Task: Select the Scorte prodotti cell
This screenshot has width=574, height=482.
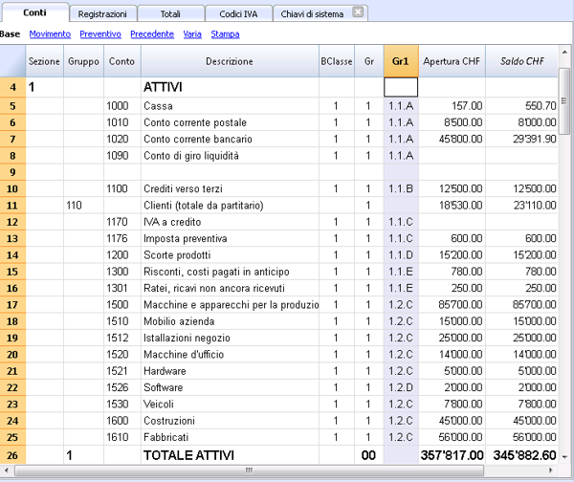Action: tap(230, 254)
